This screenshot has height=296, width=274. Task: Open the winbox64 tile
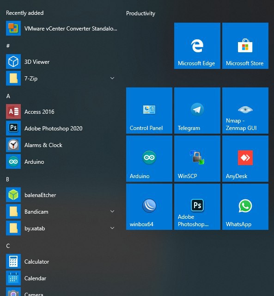[x=149, y=207]
